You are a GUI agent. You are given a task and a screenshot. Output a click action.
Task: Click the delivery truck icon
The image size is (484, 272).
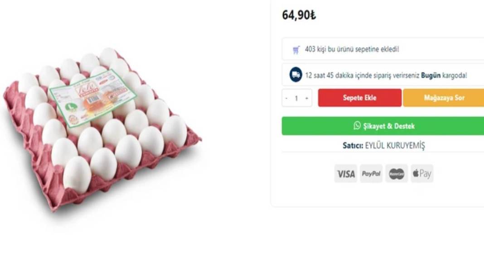295,75
